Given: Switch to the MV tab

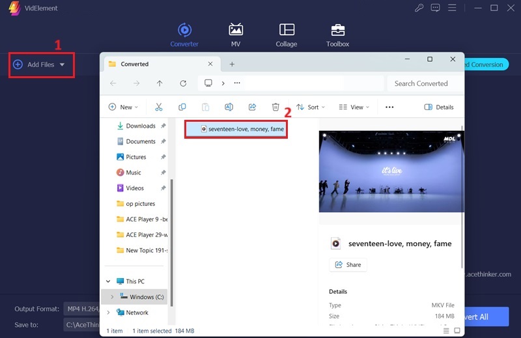Looking at the screenshot, I should click(x=236, y=35).
